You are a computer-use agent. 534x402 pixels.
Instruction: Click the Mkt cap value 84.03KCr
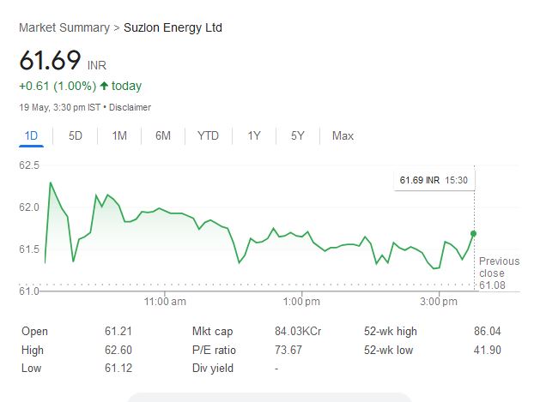click(298, 331)
